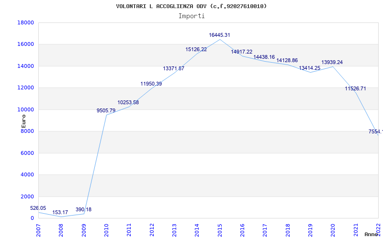The image size is (383, 239).
Task: Click the Anno x-axis title
Action: coord(372,234)
